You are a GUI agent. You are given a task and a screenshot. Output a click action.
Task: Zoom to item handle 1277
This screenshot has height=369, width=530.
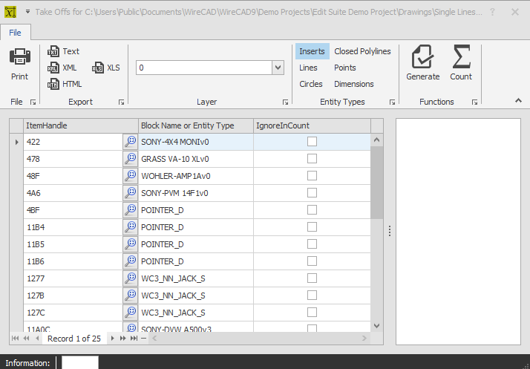130,278
